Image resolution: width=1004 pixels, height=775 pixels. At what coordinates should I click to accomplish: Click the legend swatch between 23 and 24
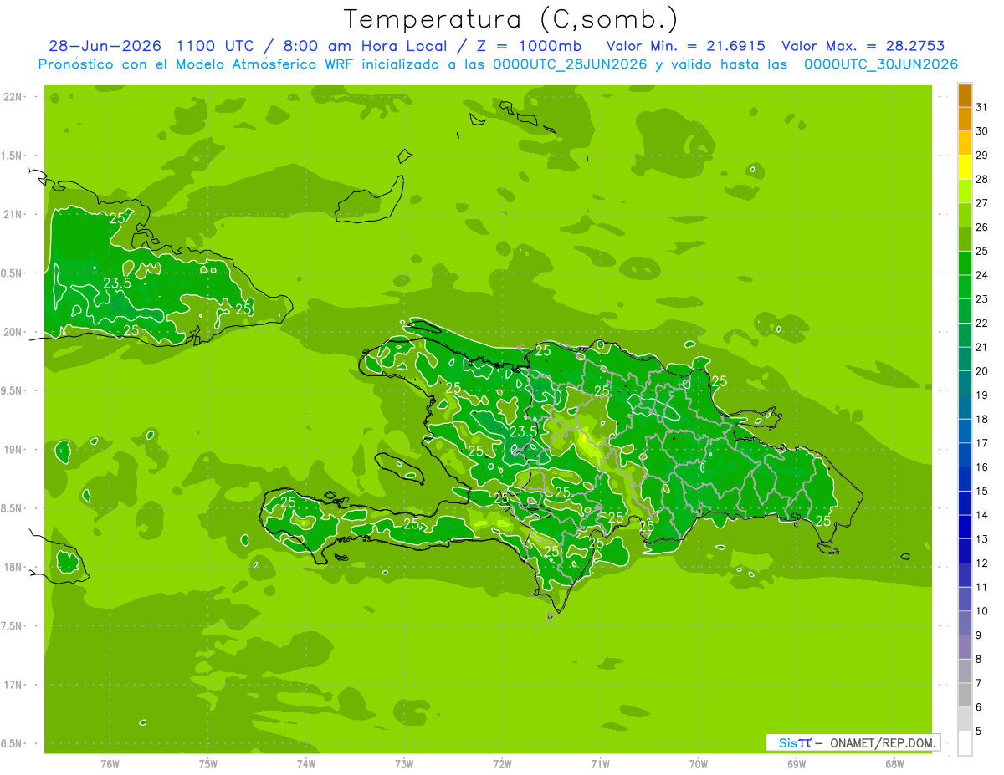965,287
